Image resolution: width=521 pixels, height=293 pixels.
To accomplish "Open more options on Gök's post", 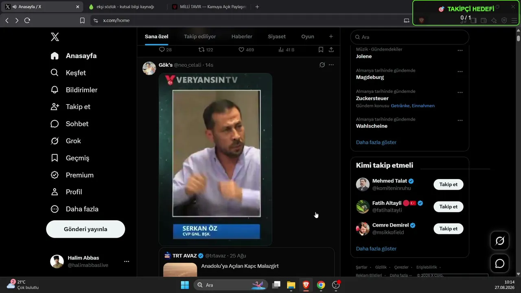I will pyautogui.click(x=331, y=65).
